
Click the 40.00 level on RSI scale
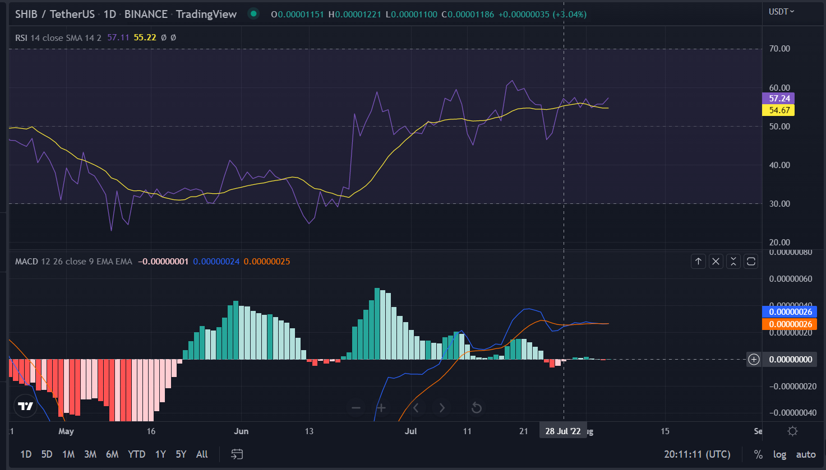point(779,165)
